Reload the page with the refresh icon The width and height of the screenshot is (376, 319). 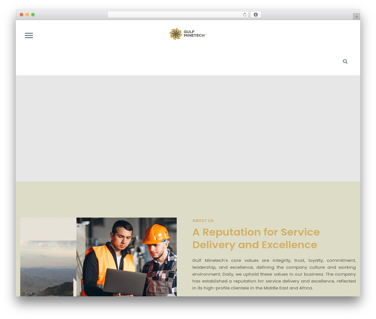tap(244, 15)
